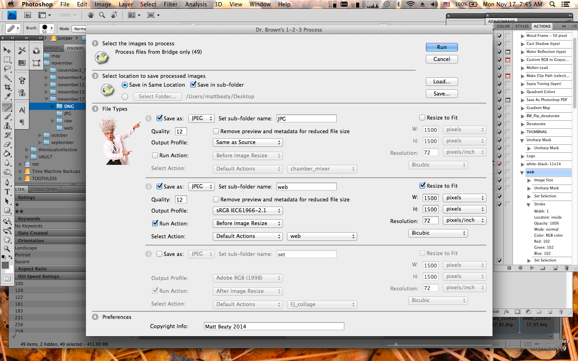Viewport: 578px width, 361px height.
Task: Click the Save... button
Action: [x=442, y=93]
